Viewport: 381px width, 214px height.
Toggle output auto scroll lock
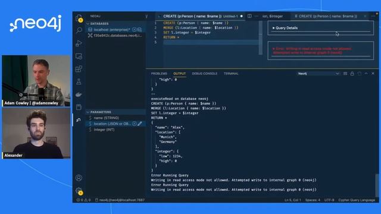(x=352, y=74)
